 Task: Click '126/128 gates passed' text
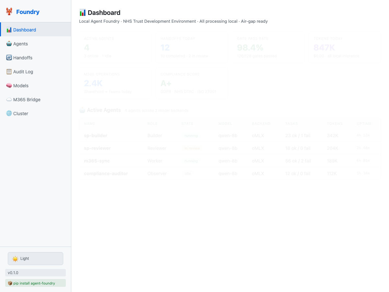click(x=257, y=56)
